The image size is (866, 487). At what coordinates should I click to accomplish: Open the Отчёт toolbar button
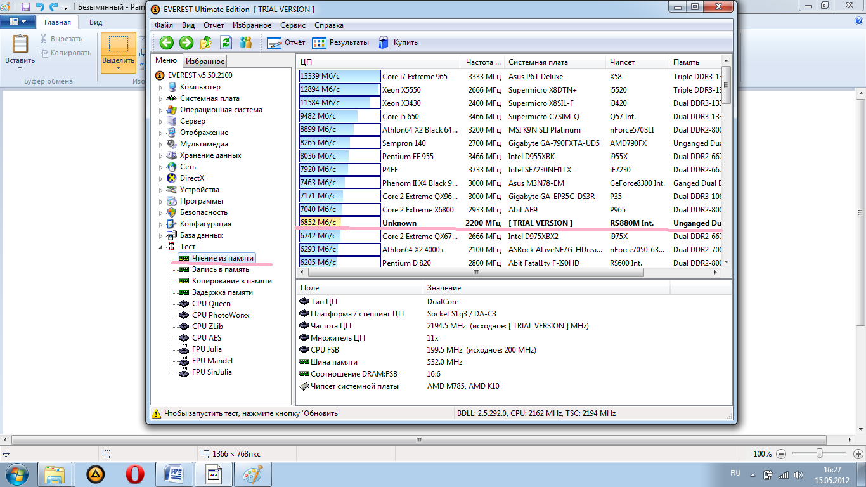pyautogui.click(x=286, y=42)
